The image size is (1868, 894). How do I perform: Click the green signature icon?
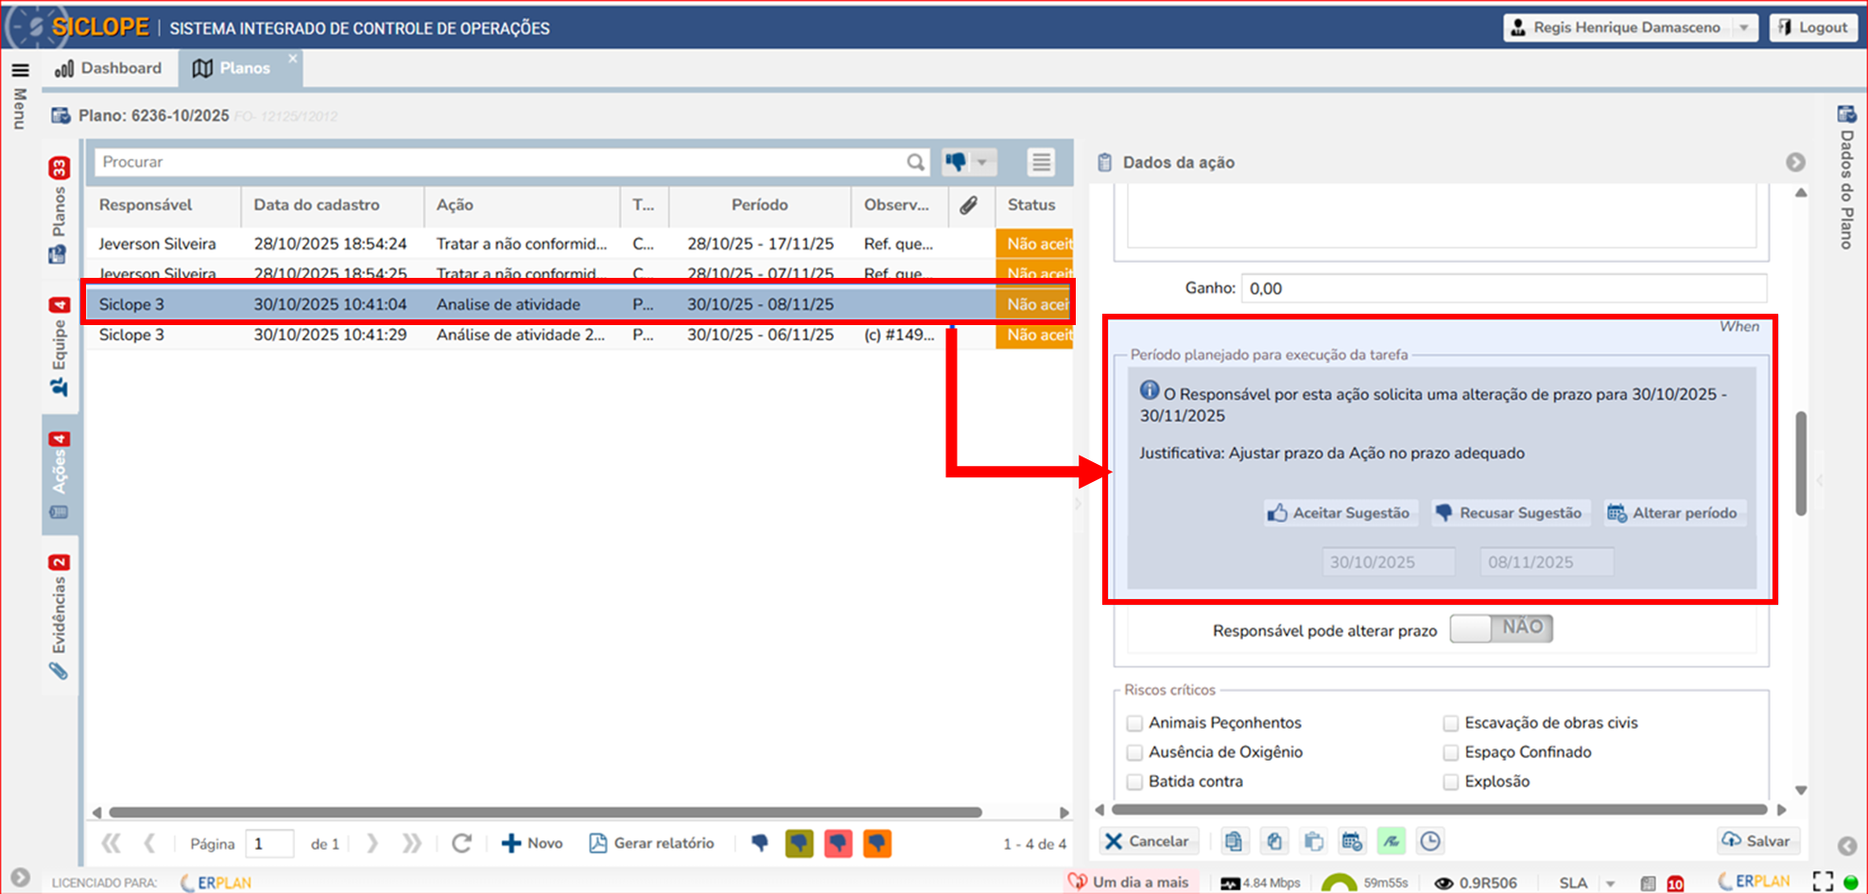[x=1391, y=841]
